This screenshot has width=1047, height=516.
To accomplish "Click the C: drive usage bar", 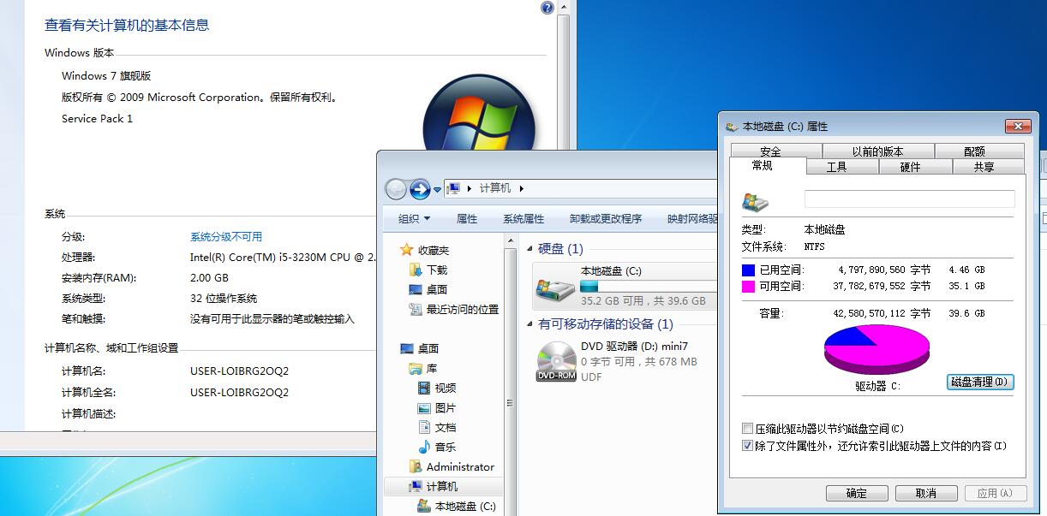I will pyautogui.click(x=648, y=285).
